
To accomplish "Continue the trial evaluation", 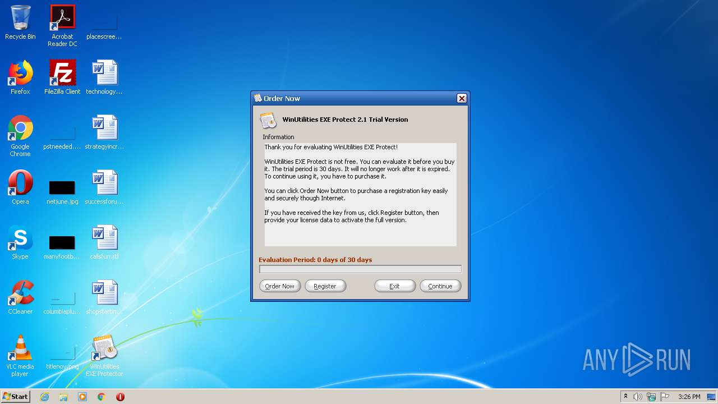I will [440, 286].
